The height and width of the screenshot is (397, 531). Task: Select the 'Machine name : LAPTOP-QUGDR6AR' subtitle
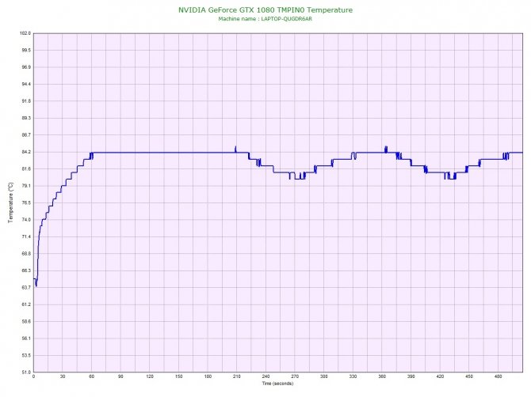coord(265,19)
